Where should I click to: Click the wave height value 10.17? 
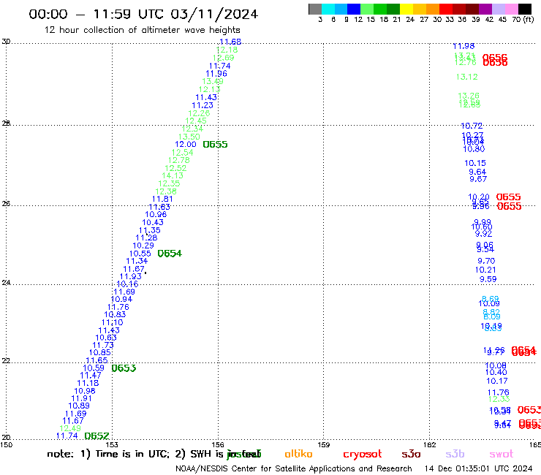point(497,381)
